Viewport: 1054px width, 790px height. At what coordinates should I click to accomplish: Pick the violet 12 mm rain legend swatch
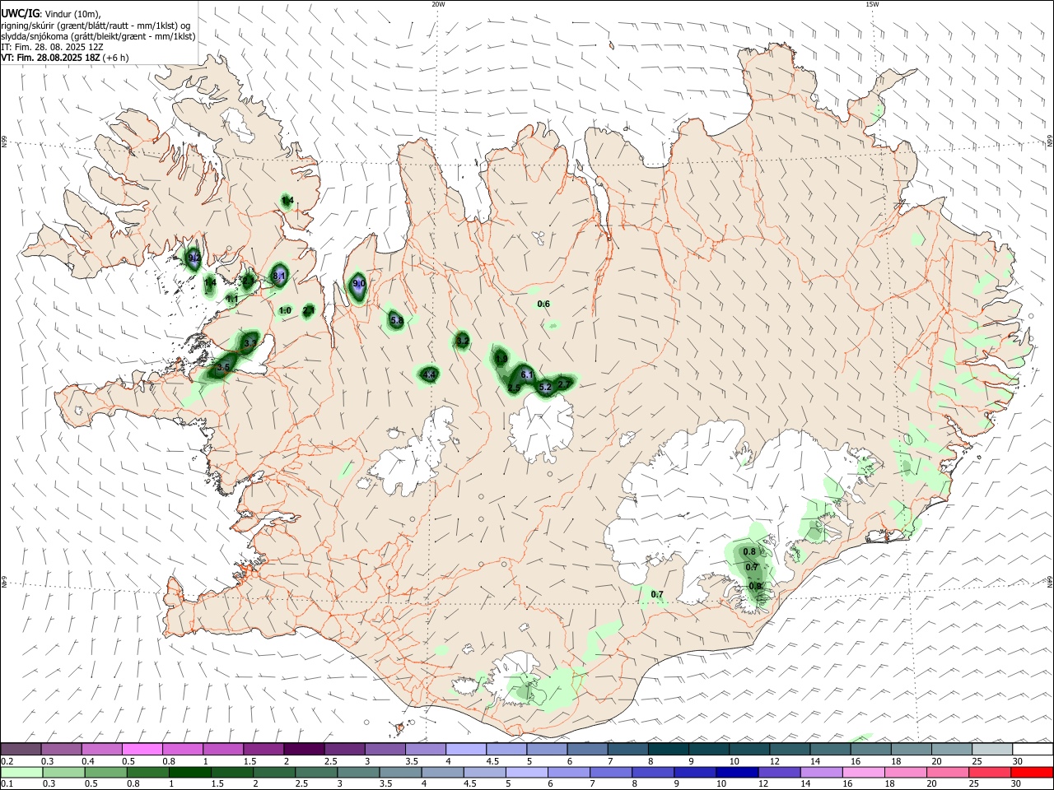tap(778, 772)
